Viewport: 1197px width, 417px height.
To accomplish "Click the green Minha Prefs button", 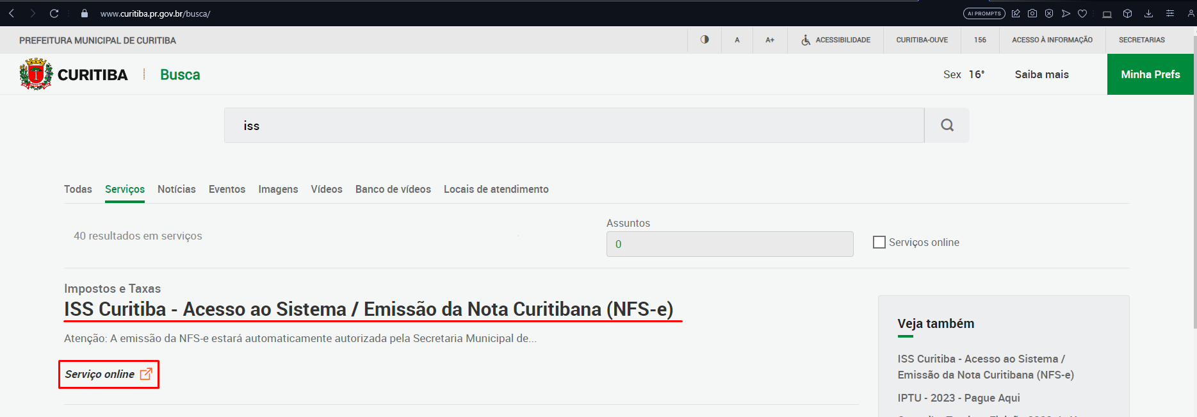I will coord(1150,74).
